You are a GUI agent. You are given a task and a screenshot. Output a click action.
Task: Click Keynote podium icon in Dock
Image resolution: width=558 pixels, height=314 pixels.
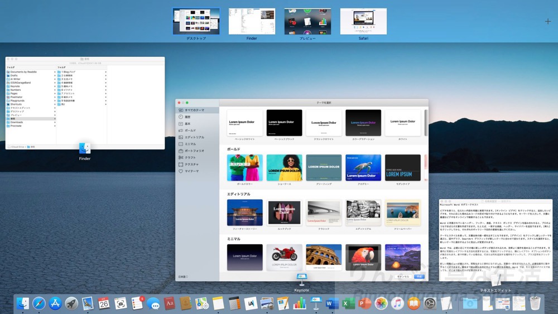point(316,303)
